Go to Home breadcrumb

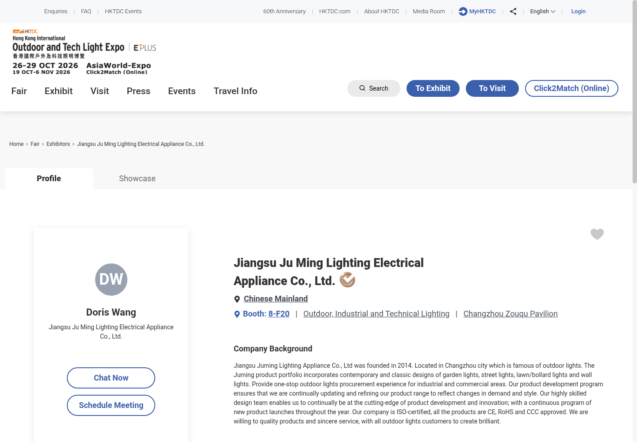tap(16, 144)
